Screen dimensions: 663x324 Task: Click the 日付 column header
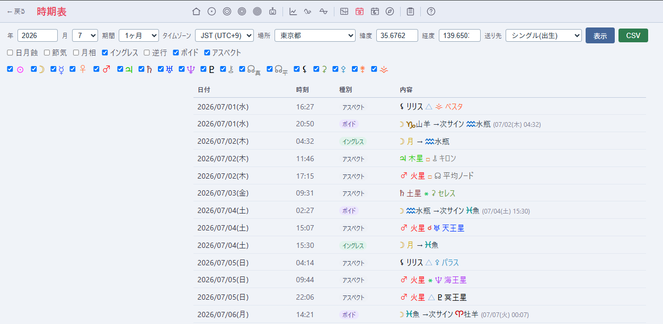[x=204, y=90]
